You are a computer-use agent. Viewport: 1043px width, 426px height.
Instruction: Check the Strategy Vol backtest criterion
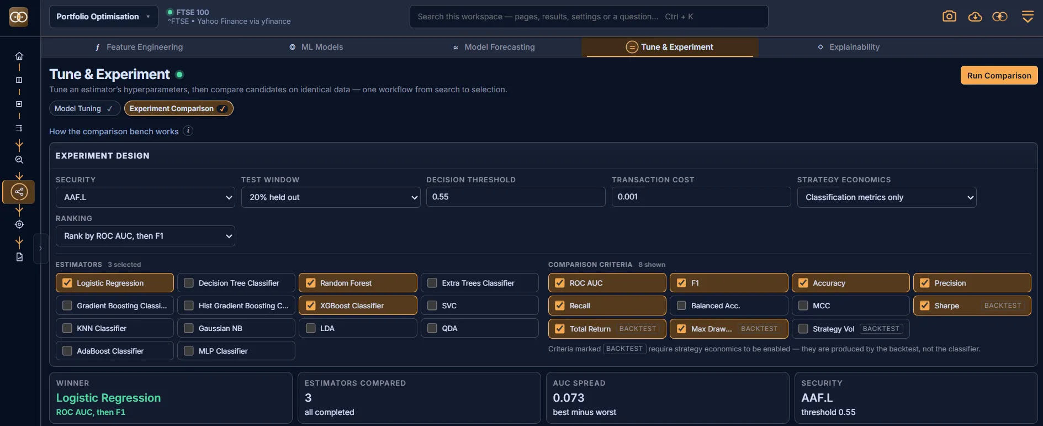tap(803, 329)
